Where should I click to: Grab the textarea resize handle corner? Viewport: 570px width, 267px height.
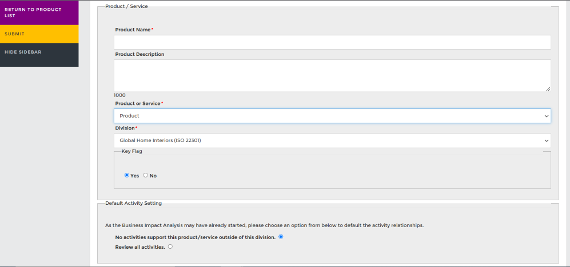[548, 89]
